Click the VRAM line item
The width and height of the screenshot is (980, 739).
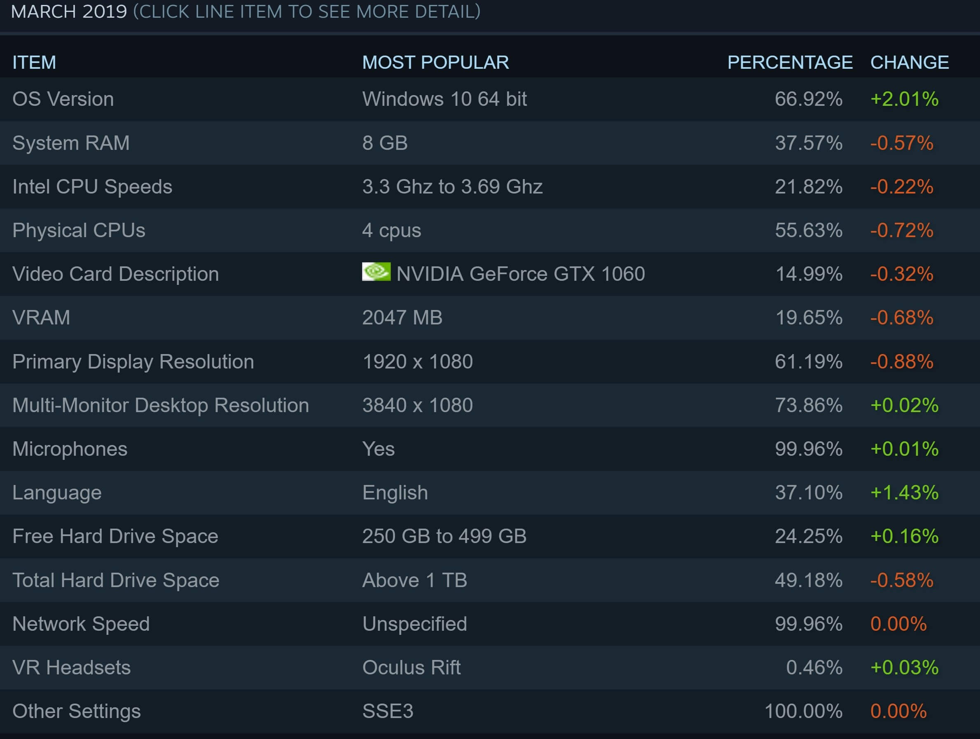[41, 317]
